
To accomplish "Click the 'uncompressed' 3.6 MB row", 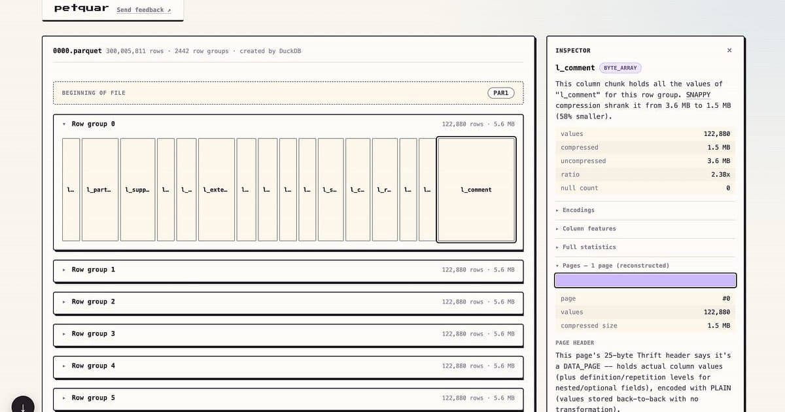I will [645, 161].
